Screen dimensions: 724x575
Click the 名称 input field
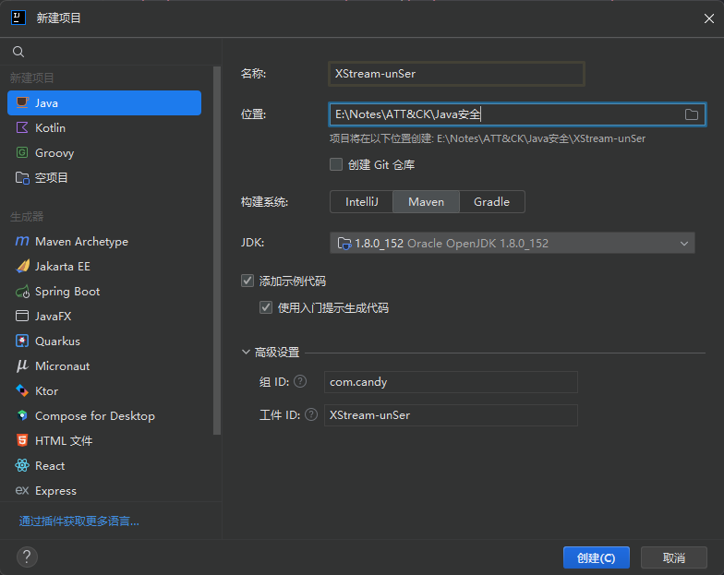coord(456,74)
